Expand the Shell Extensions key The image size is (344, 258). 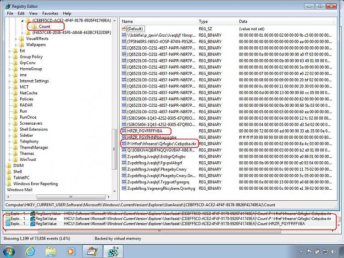[x=10, y=130]
